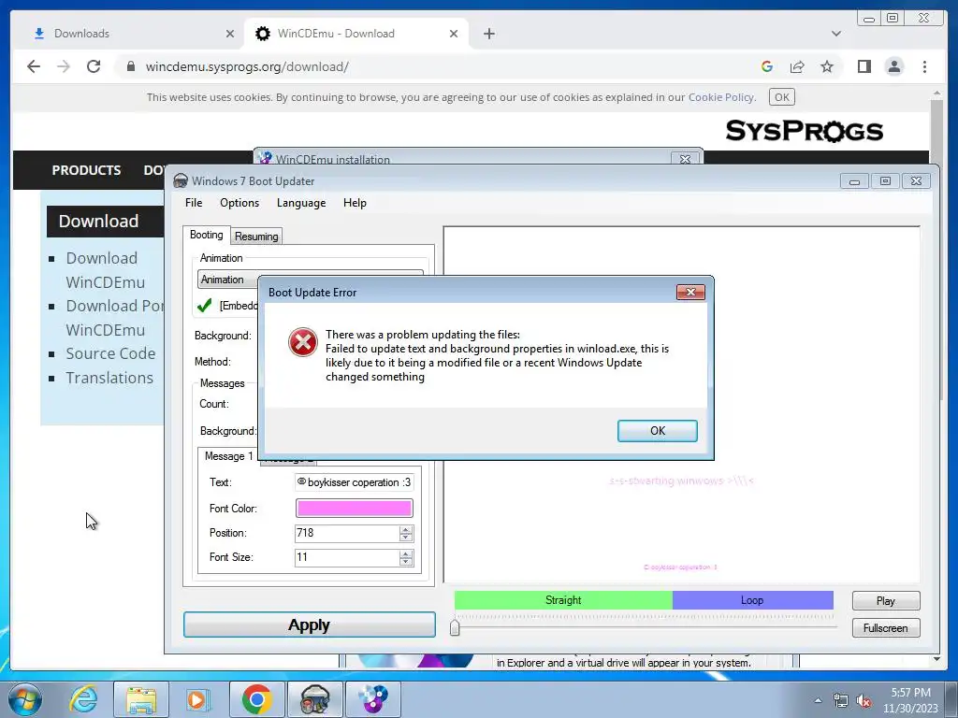This screenshot has width=958, height=718.
Task: Bookmark this page with star icon
Action: click(827, 66)
